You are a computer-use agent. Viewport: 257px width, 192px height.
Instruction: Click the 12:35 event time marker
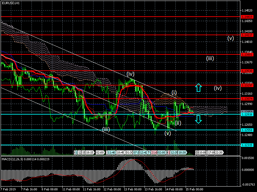pos(174,153)
